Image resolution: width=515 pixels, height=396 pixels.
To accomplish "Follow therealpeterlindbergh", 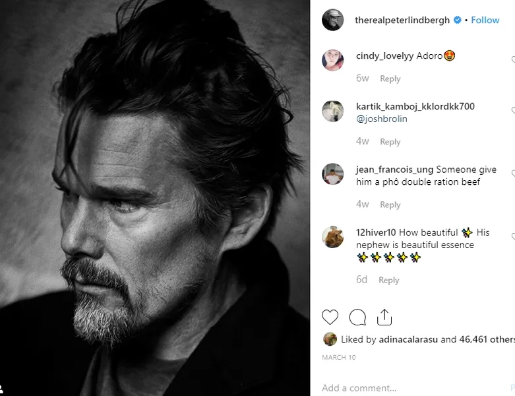I will tap(485, 20).
